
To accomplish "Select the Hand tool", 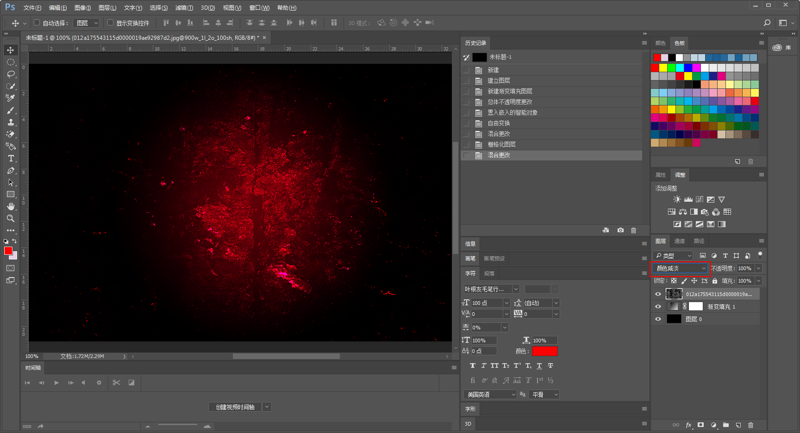I will [x=11, y=206].
